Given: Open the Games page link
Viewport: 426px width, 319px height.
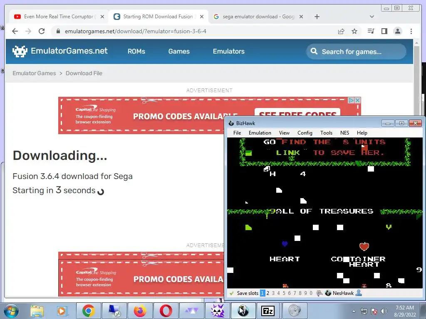Looking at the screenshot, I should click(179, 51).
